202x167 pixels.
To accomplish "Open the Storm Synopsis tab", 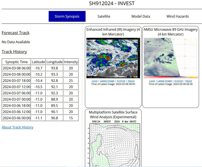I will pos(67,16).
